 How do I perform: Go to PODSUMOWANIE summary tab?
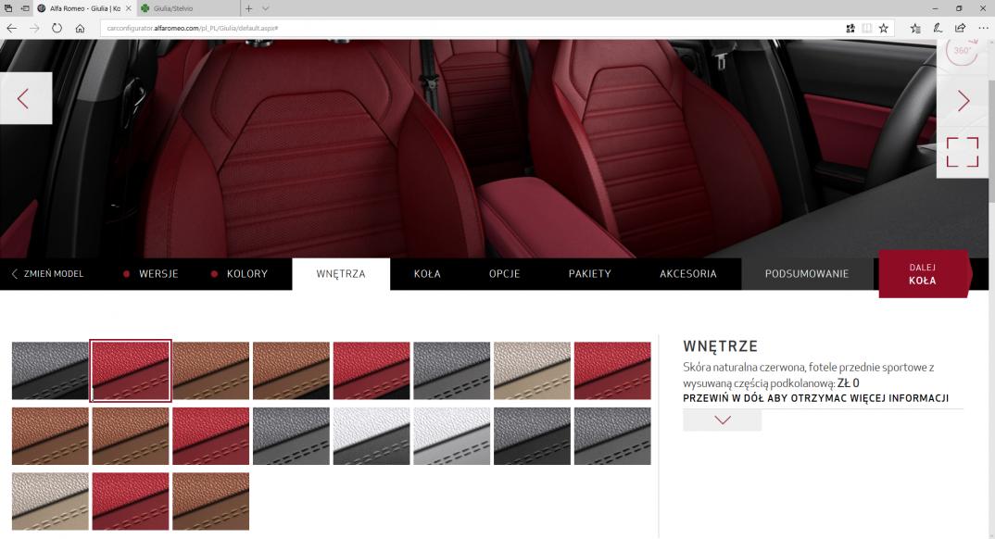coord(807,274)
